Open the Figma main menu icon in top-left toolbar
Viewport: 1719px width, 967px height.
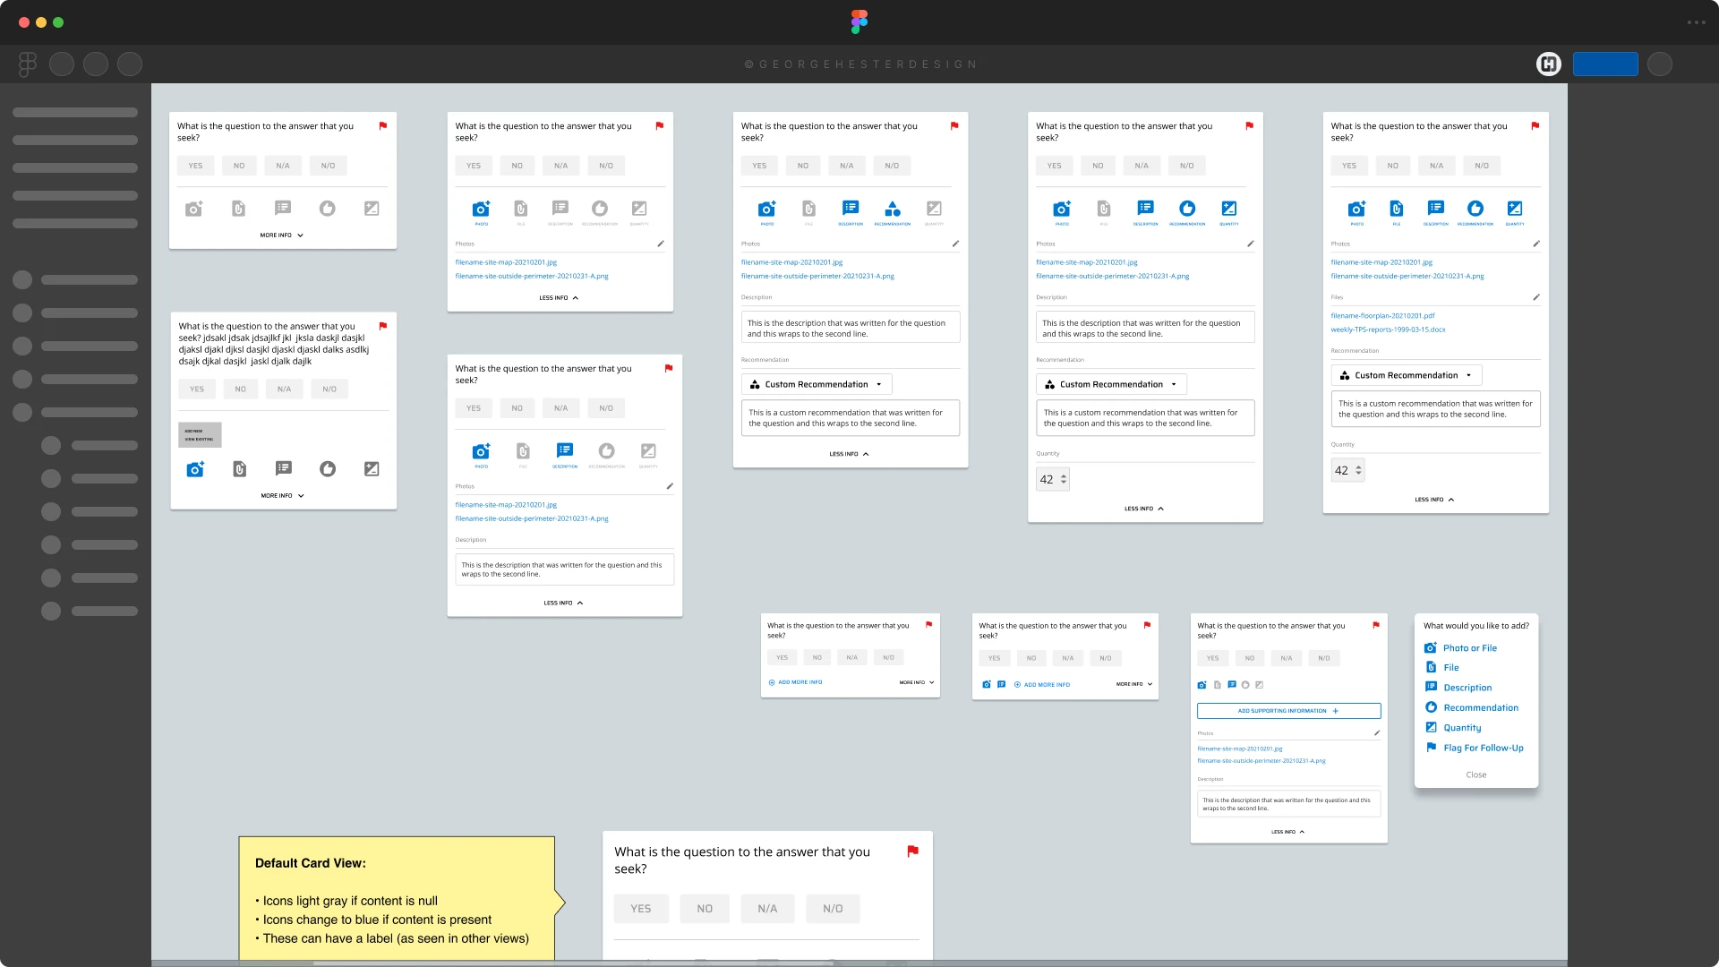[x=28, y=64]
